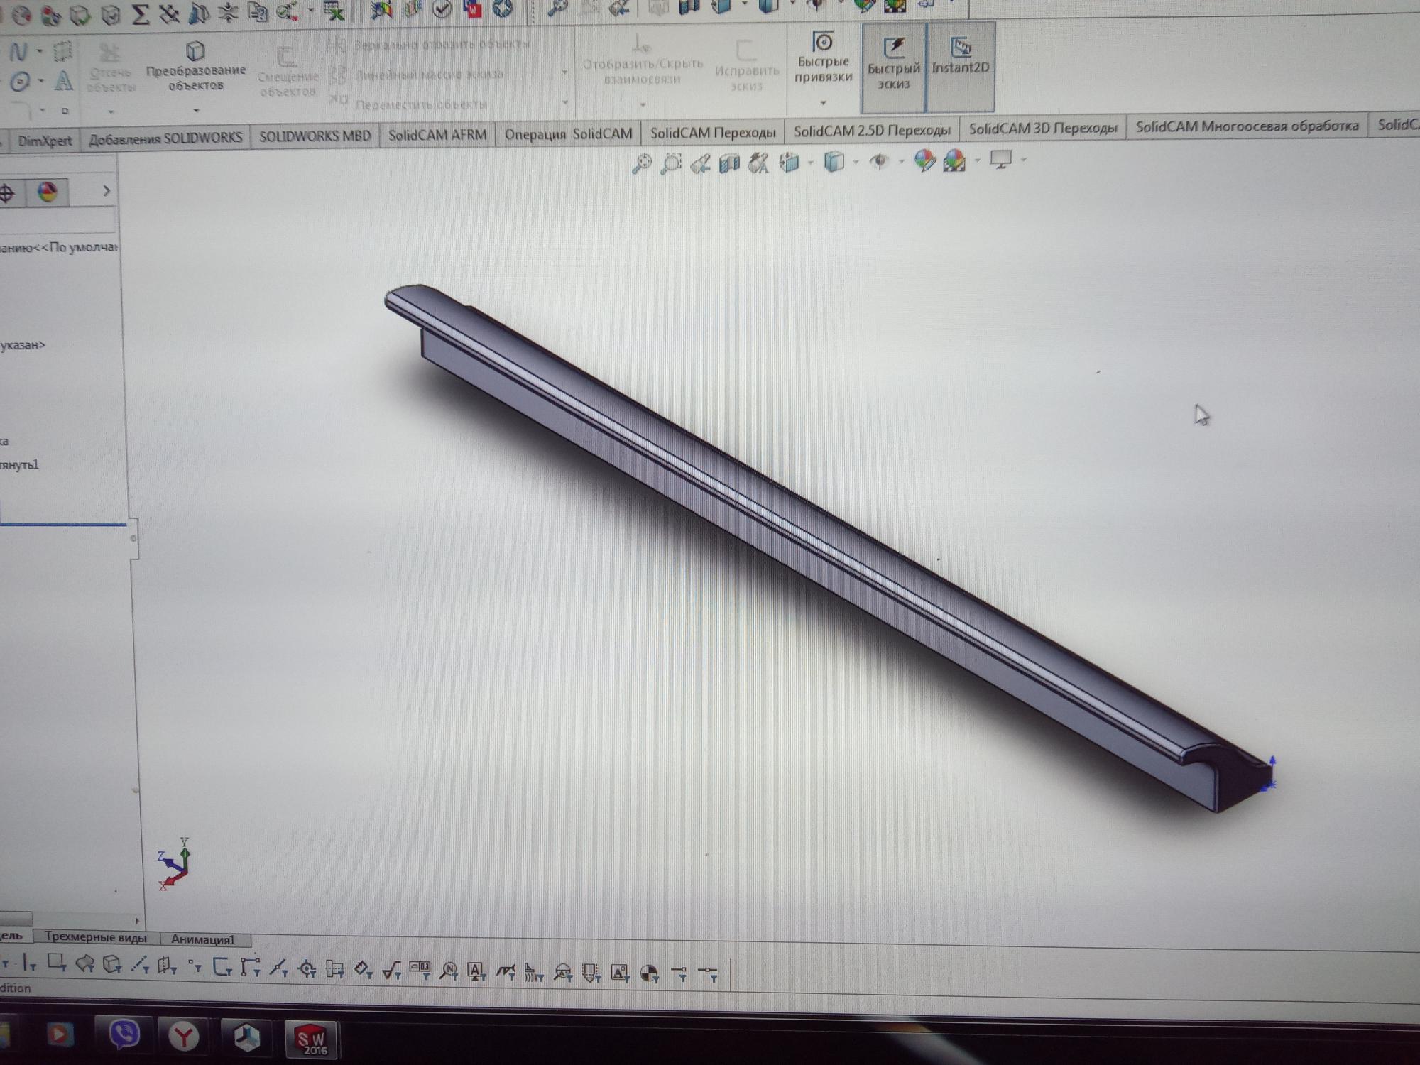Click the Edit Appearance color ball icon
The height and width of the screenshot is (1065, 1420).
pos(924,161)
